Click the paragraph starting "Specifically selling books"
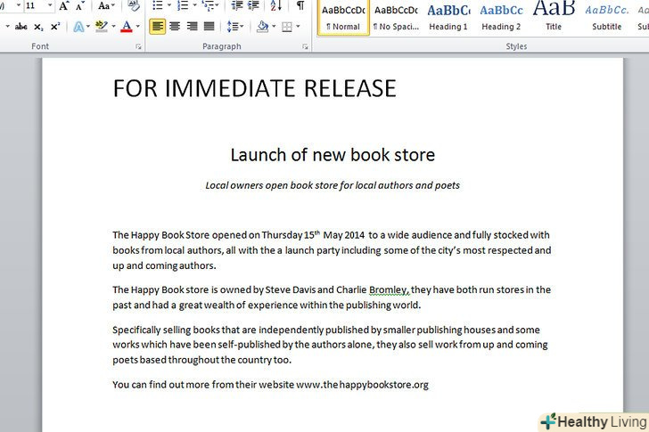 point(332,345)
